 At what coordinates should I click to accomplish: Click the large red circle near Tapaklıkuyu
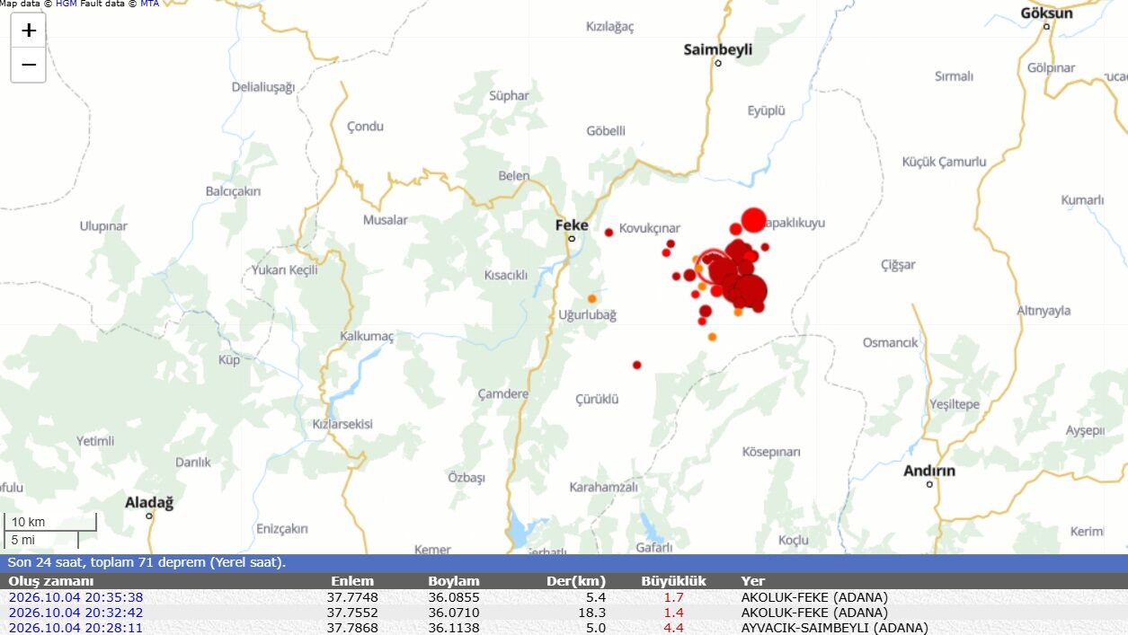(x=753, y=220)
